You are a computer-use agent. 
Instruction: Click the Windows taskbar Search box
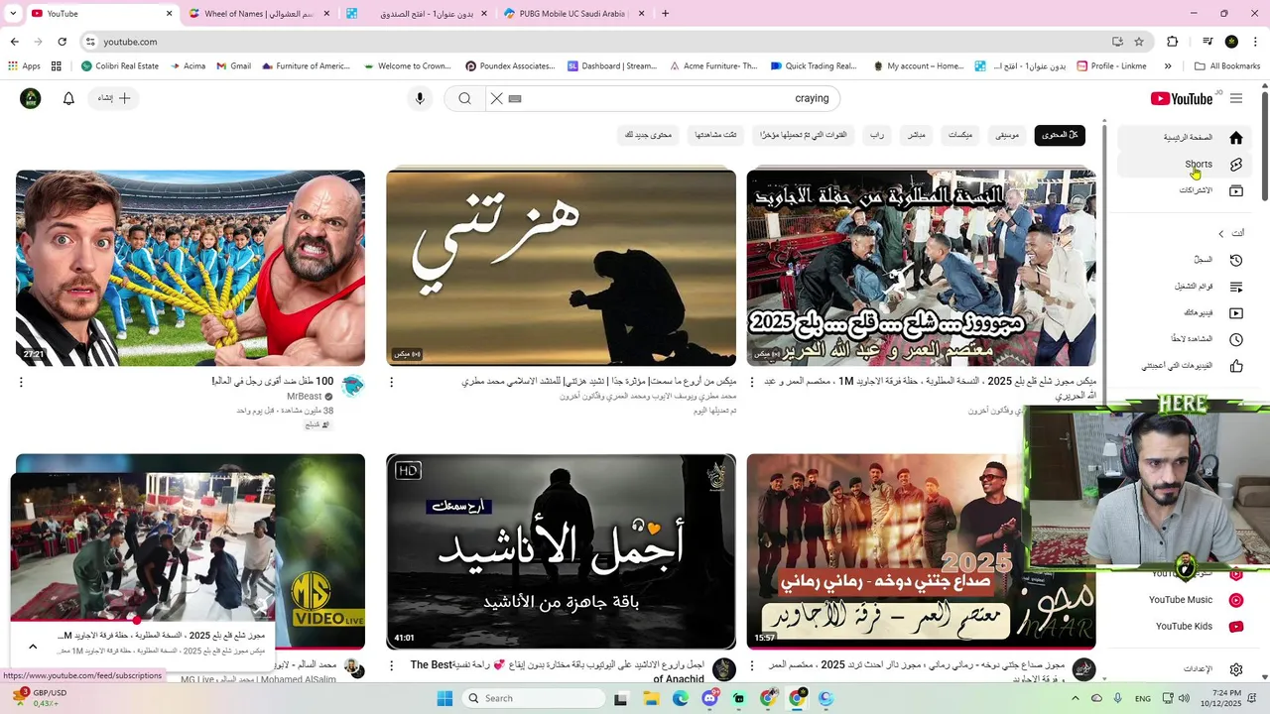(x=535, y=698)
